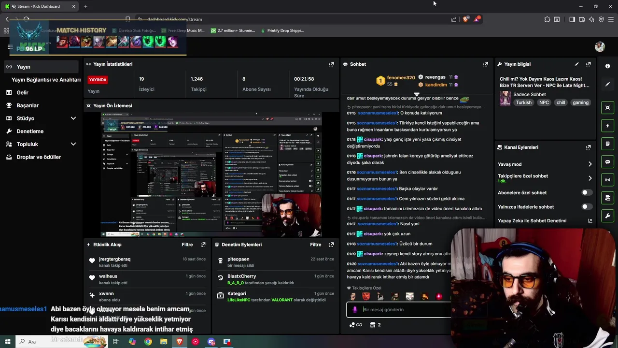Toggle the stream preview icon in right sidebar

607,107
